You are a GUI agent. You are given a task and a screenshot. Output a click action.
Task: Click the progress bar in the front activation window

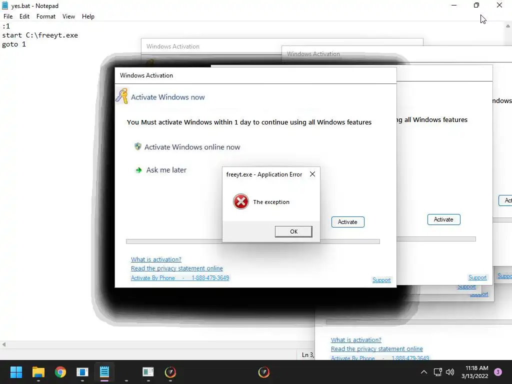tap(252, 241)
